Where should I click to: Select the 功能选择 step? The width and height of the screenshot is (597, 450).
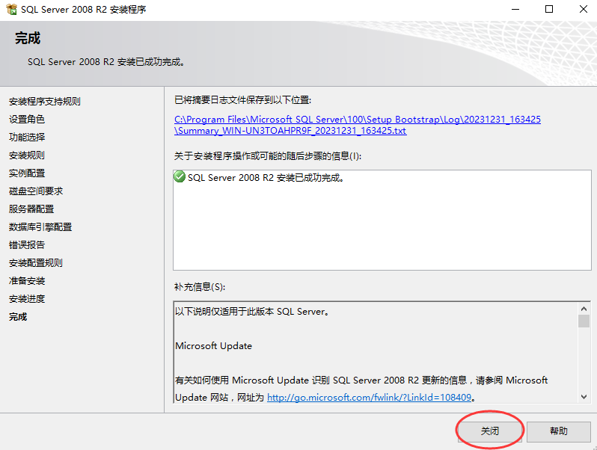point(27,138)
